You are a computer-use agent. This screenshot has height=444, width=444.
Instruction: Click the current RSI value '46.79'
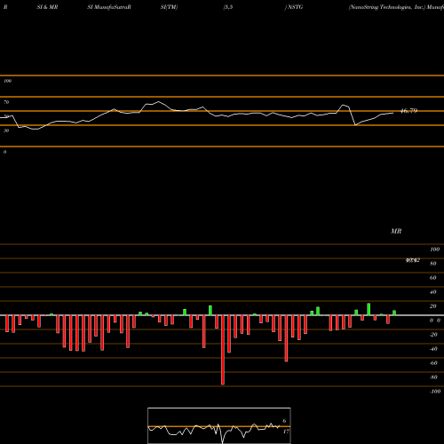click(408, 111)
